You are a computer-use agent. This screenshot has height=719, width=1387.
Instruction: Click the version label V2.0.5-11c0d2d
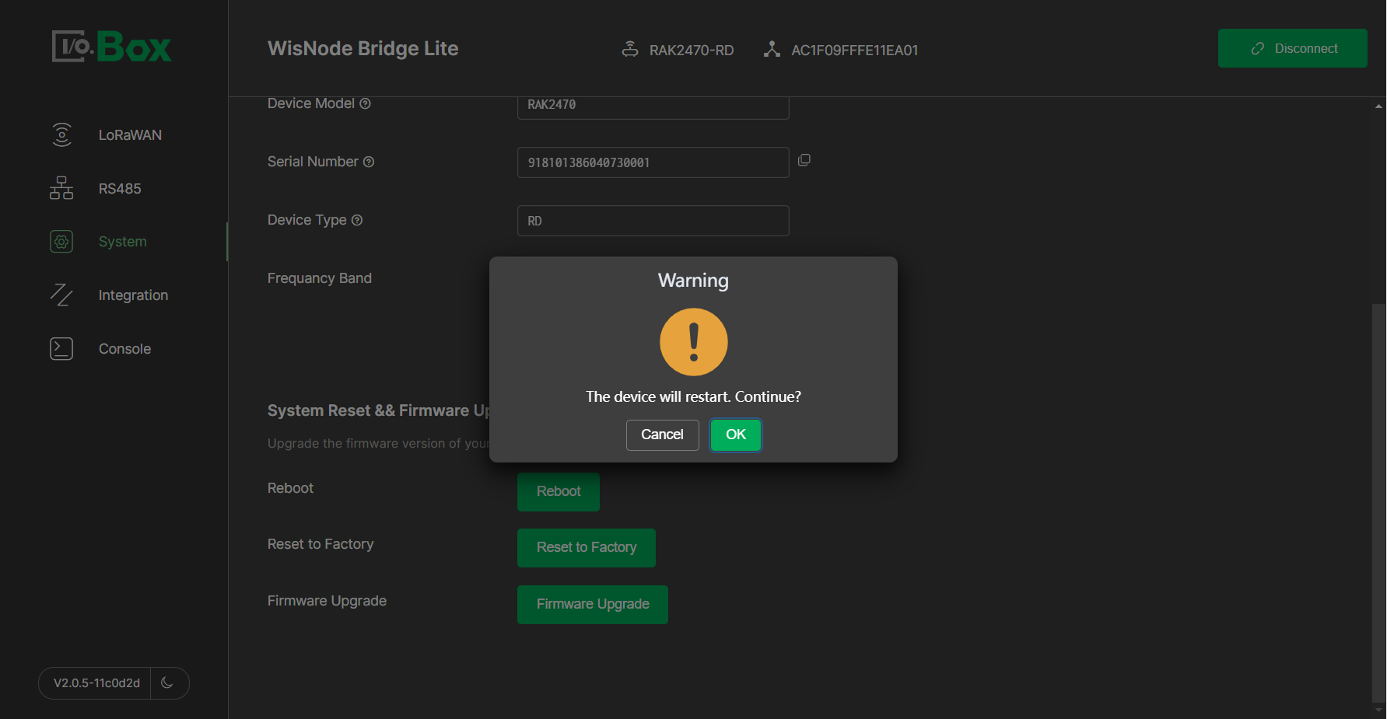pos(96,683)
